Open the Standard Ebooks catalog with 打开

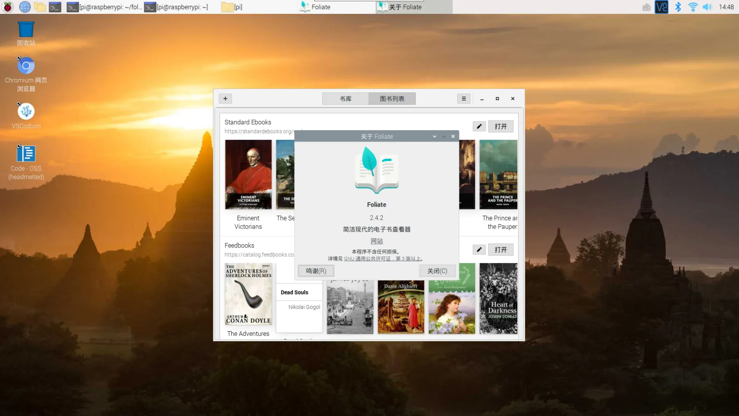tap(500, 126)
